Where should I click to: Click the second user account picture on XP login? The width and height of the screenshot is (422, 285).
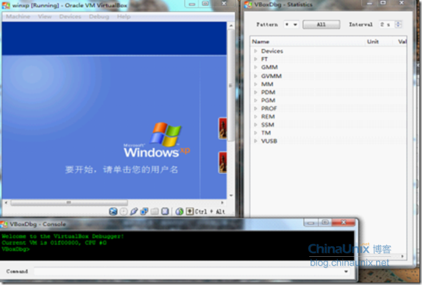(223, 162)
